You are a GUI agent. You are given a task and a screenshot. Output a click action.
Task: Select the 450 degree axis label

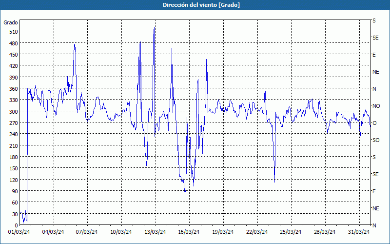pyautogui.click(x=14, y=55)
